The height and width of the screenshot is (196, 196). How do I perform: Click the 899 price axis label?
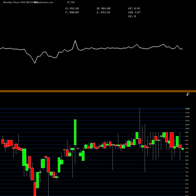click(x=187, y=149)
